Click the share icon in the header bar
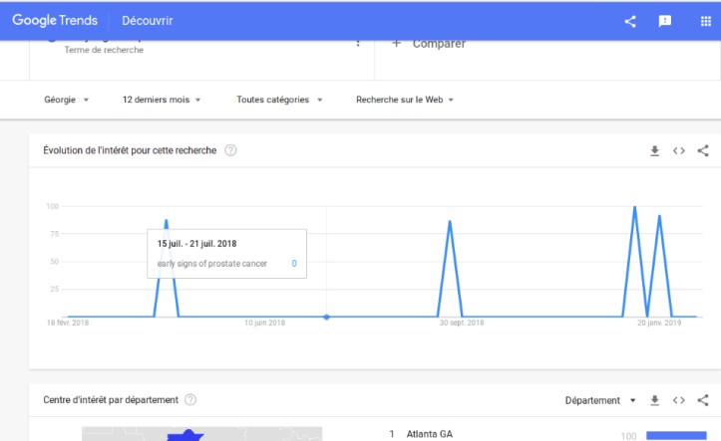 [630, 21]
